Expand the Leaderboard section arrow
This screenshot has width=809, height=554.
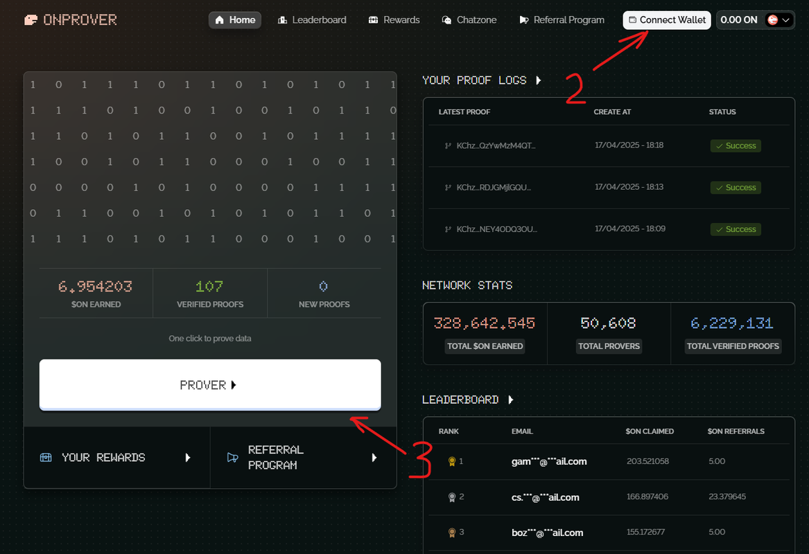[x=511, y=400]
